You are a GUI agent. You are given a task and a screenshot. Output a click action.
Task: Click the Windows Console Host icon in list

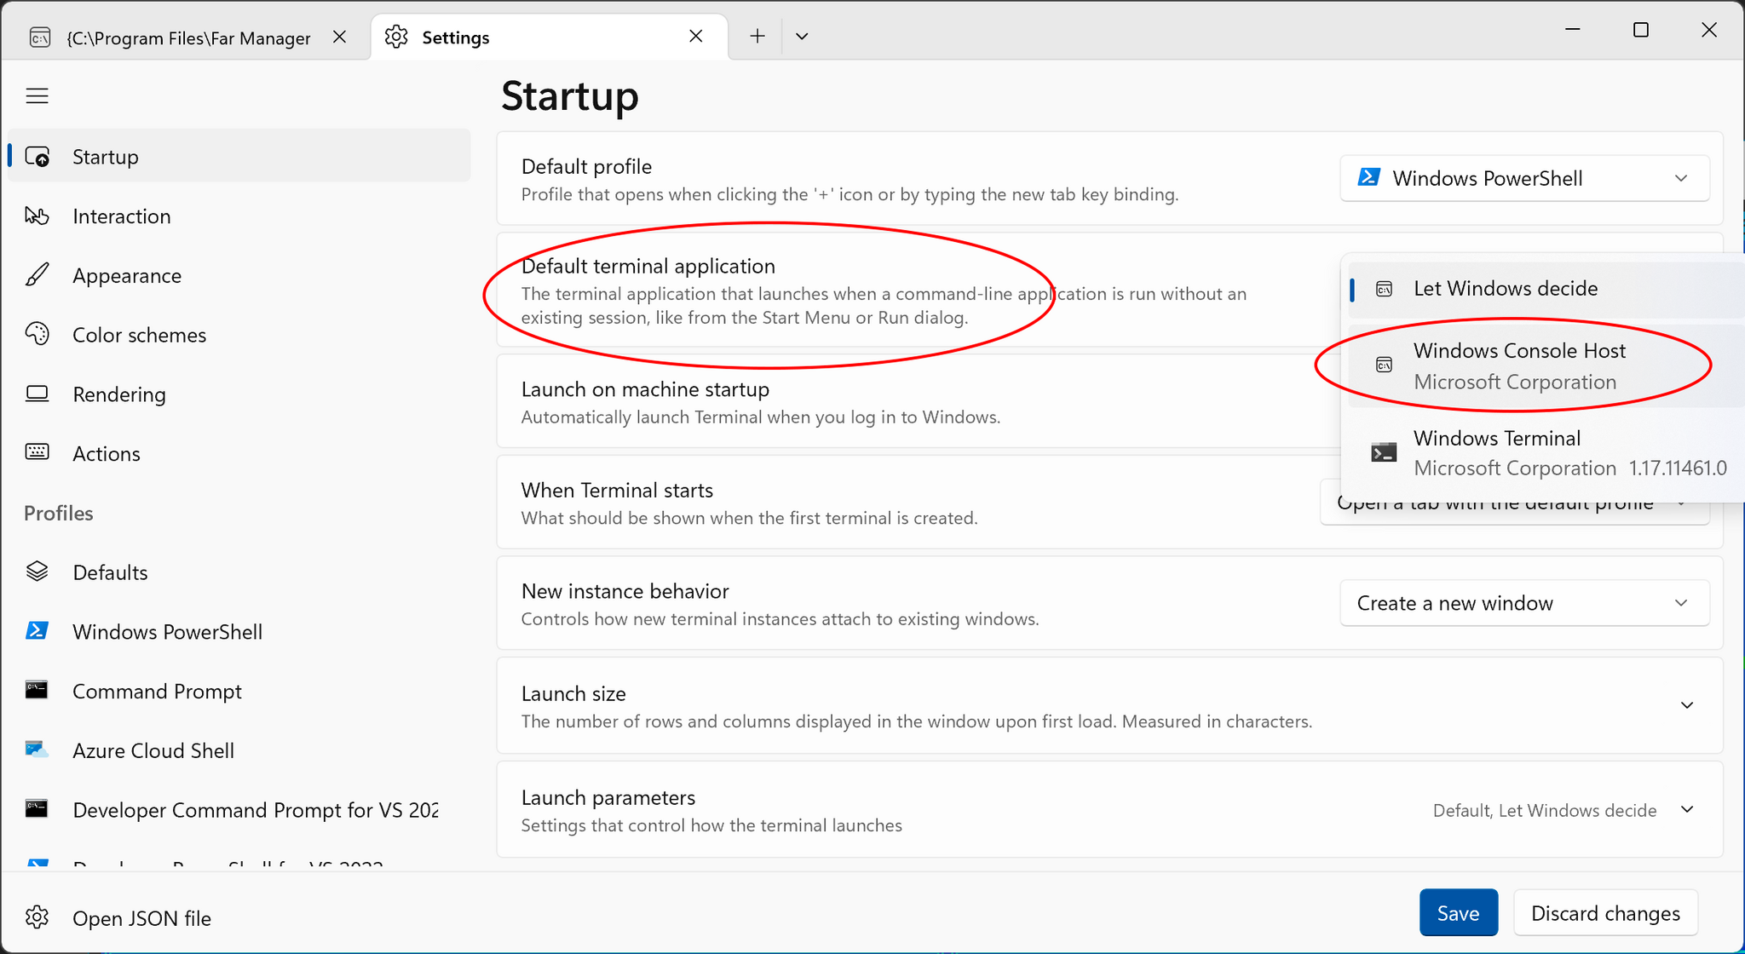(x=1385, y=365)
